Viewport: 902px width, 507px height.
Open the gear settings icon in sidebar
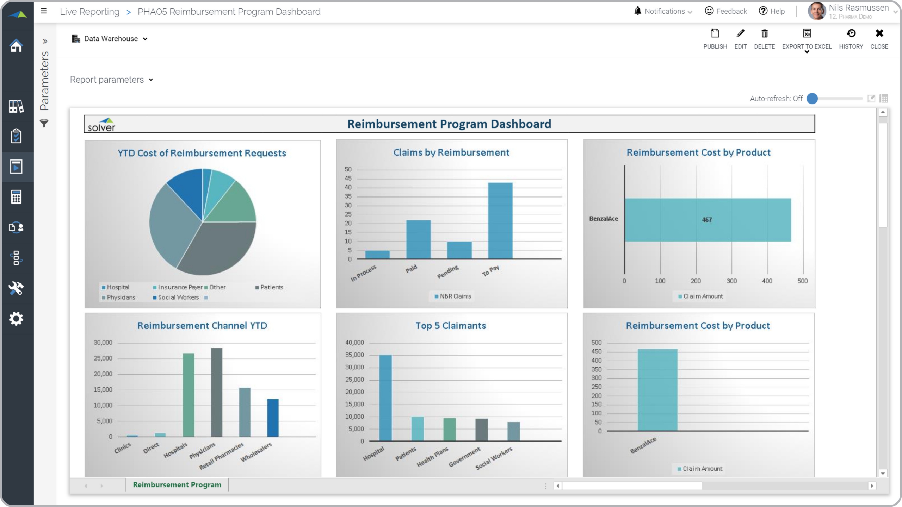point(16,319)
